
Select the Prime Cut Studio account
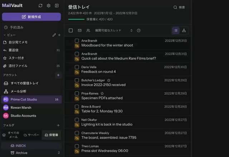click(x=31, y=100)
